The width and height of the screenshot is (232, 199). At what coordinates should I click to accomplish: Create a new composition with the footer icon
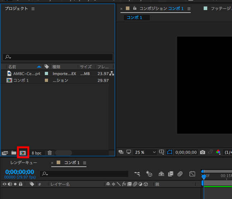pyautogui.click(x=23, y=153)
